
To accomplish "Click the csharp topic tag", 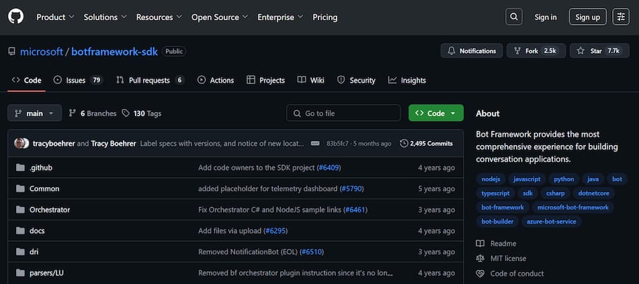I will pyautogui.click(x=556, y=193).
